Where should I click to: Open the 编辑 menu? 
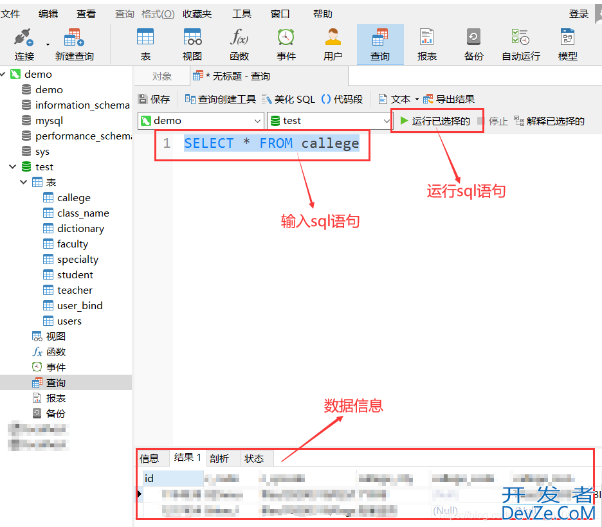point(48,14)
